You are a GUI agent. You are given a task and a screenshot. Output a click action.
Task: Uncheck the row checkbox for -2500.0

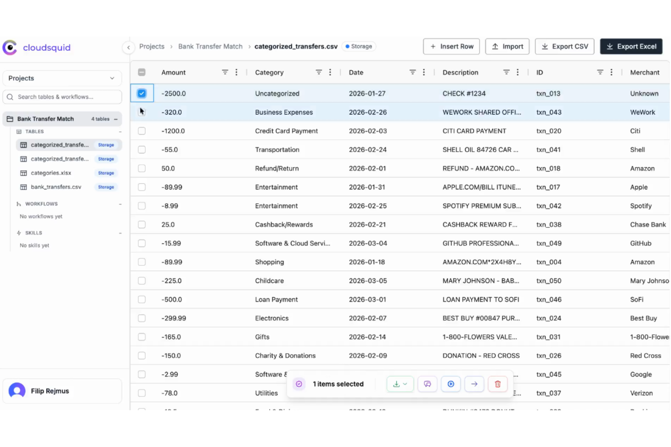pyautogui.click(x=142, y=93)
